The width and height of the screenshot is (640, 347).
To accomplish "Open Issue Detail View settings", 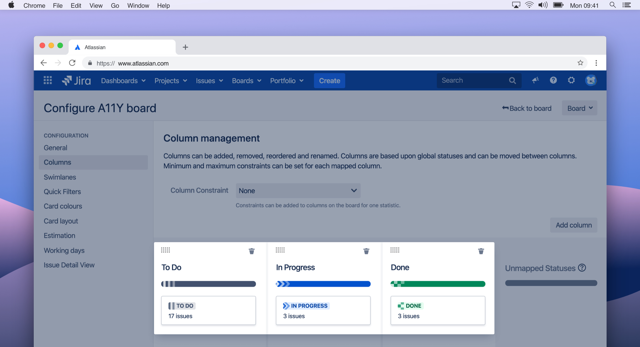I will [x=69, y=265].
